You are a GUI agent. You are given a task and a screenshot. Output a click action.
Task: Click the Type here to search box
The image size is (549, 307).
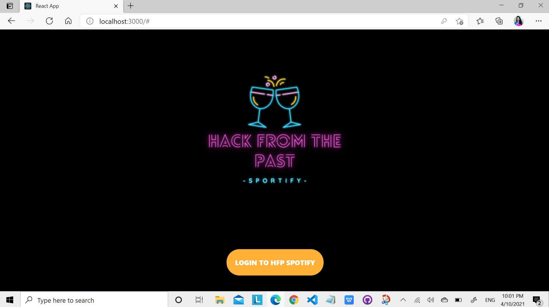[x=94, y=300]
